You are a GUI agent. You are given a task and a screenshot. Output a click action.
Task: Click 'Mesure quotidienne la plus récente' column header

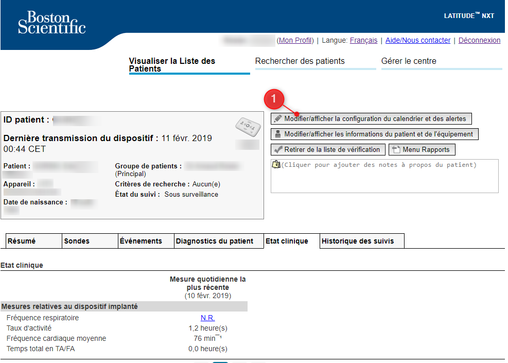[x=207, y=283]
